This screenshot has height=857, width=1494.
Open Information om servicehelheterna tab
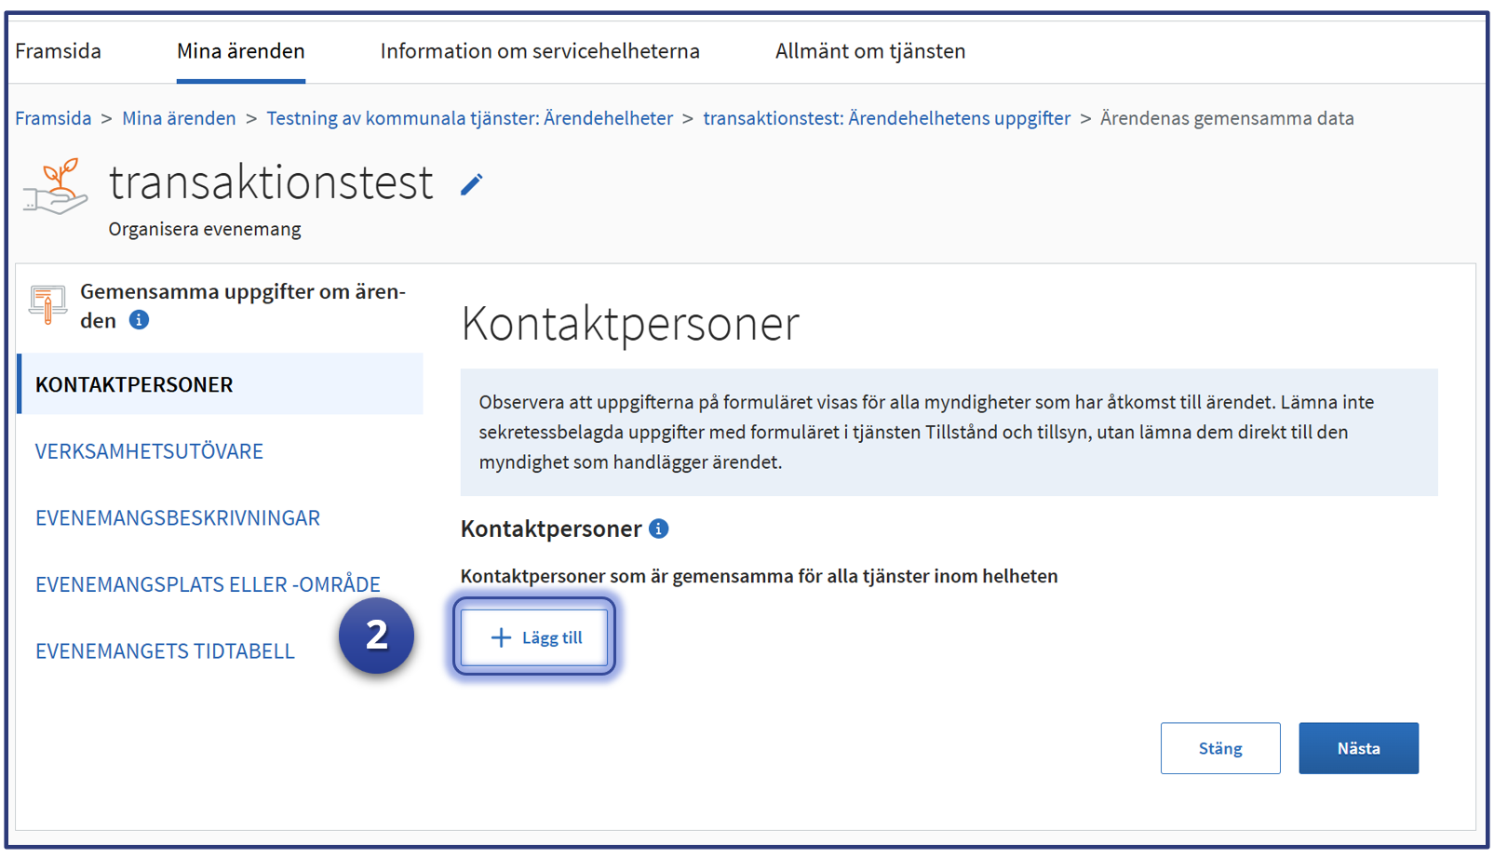pos(539,51)
